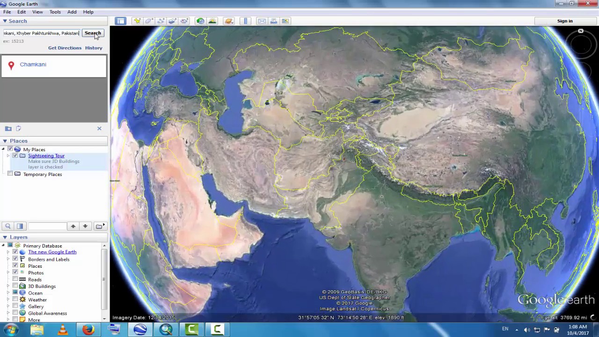Select the Add Image Overlay tool

click(173, 21)
